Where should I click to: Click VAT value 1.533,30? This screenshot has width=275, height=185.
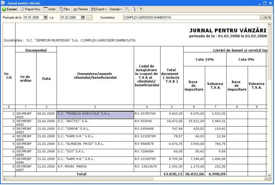(216, 115)
